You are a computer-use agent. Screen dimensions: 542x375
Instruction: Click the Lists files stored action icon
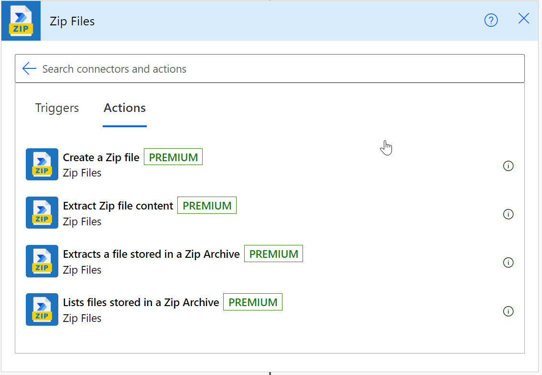[42, 309]
